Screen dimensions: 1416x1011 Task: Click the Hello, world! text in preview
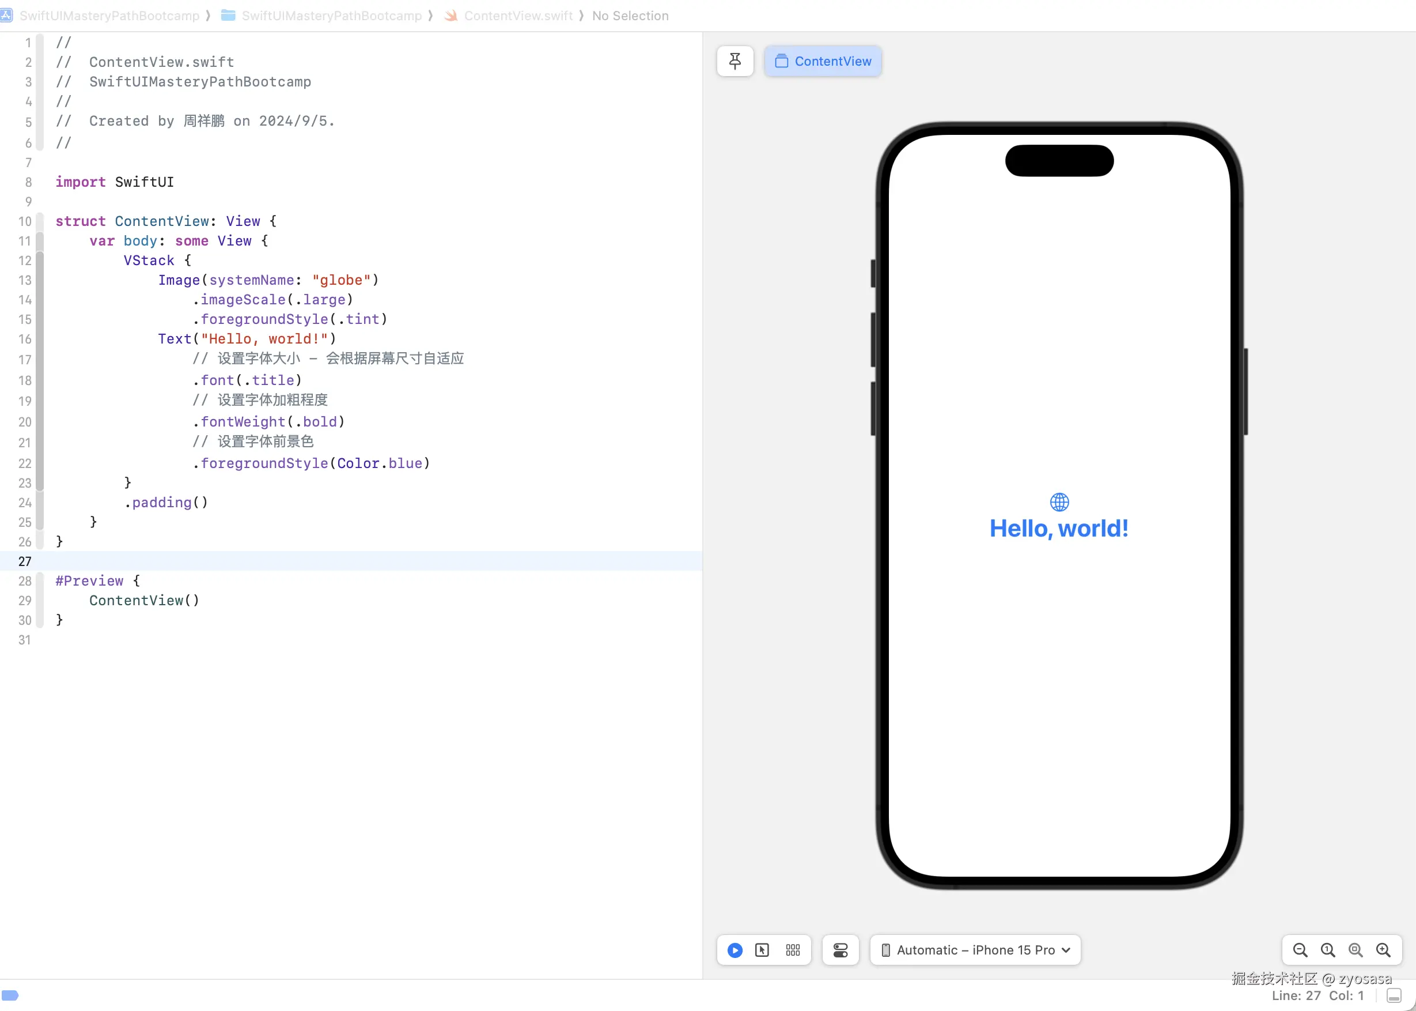1059,529
